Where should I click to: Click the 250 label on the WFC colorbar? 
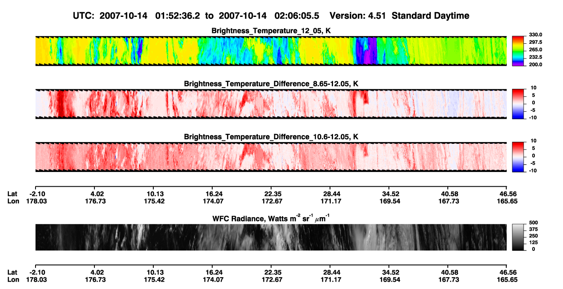534,236
